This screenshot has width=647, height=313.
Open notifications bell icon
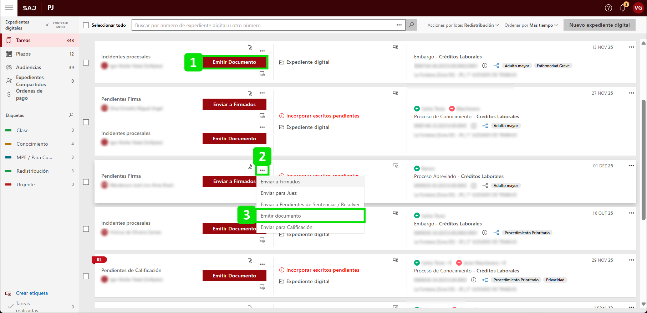[623, 8]
